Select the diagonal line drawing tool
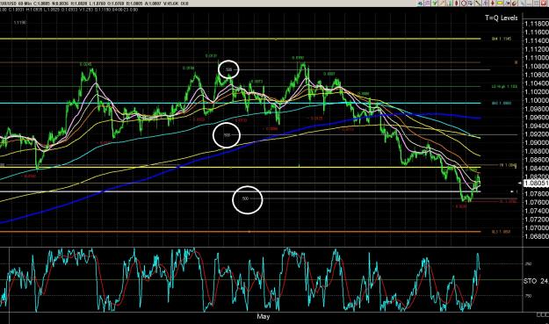549x324 pixels. tap(478, 4)
